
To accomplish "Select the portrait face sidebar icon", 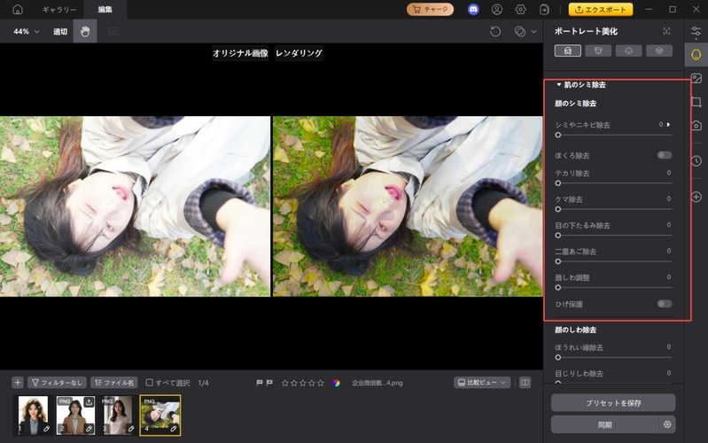I will coord(696,55).
